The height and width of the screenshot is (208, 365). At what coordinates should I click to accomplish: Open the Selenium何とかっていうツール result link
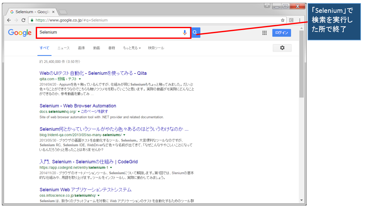click(x=114, y=129)
